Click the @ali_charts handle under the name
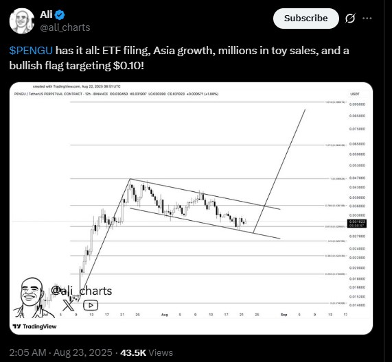392x362 pixels. (65, 27)
